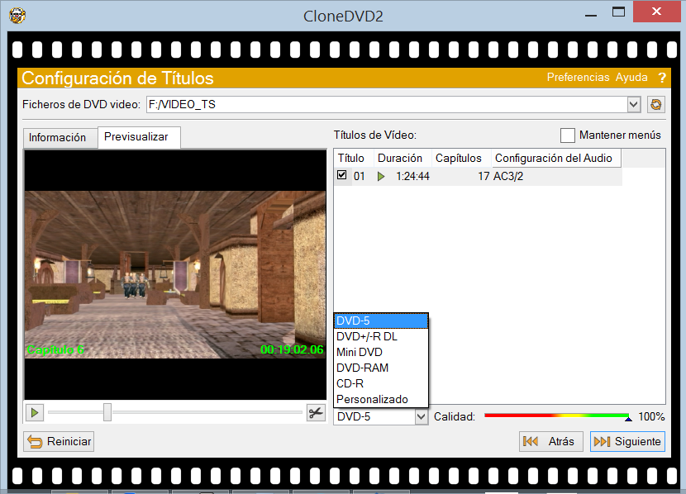686x494 pixels.
Task: Click the scissors cut icon
Action: 316,413
